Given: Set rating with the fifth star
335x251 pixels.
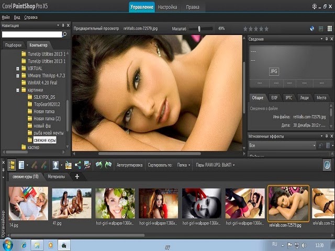Looking at the screenshot, I should [266, 29].
